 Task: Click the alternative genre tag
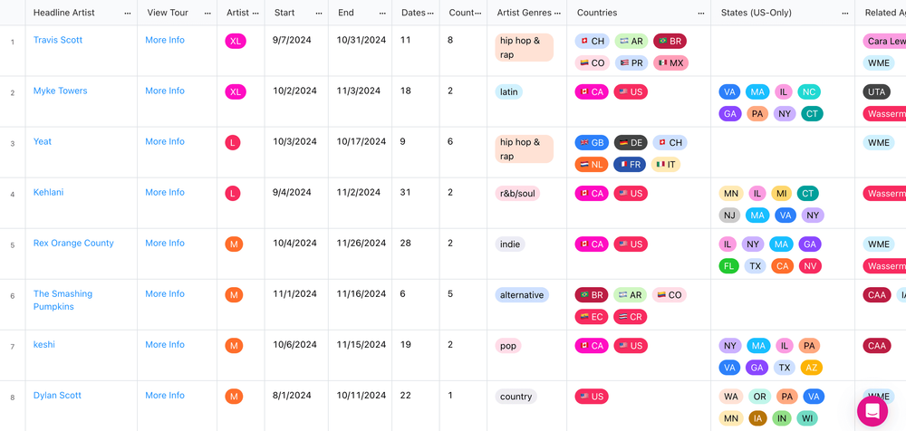point(522,295)
